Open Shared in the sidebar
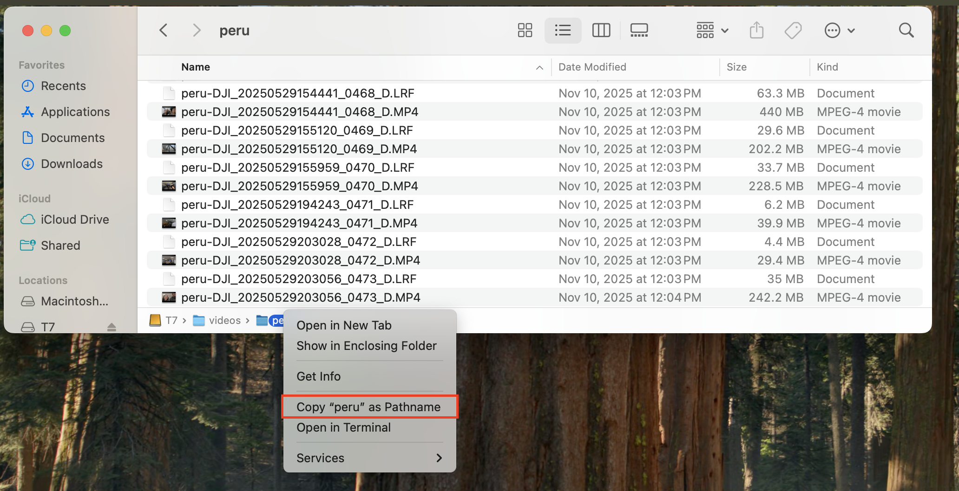The image size is (959, 491). [x=60, y=245]
